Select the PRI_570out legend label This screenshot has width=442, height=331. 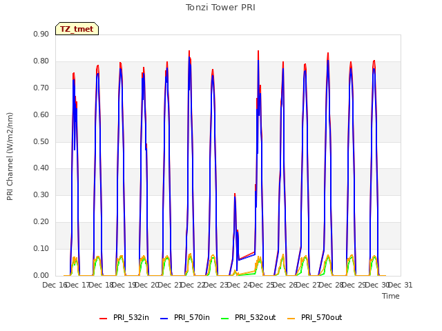(322, 317)
